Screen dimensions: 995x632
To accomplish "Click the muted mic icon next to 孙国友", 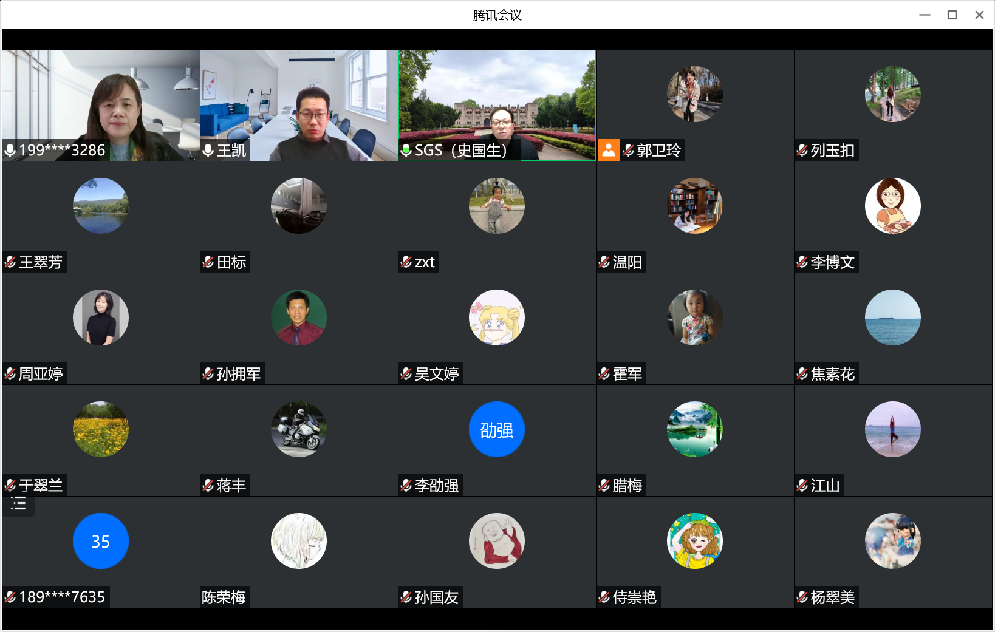I will [x=406, y=597].
